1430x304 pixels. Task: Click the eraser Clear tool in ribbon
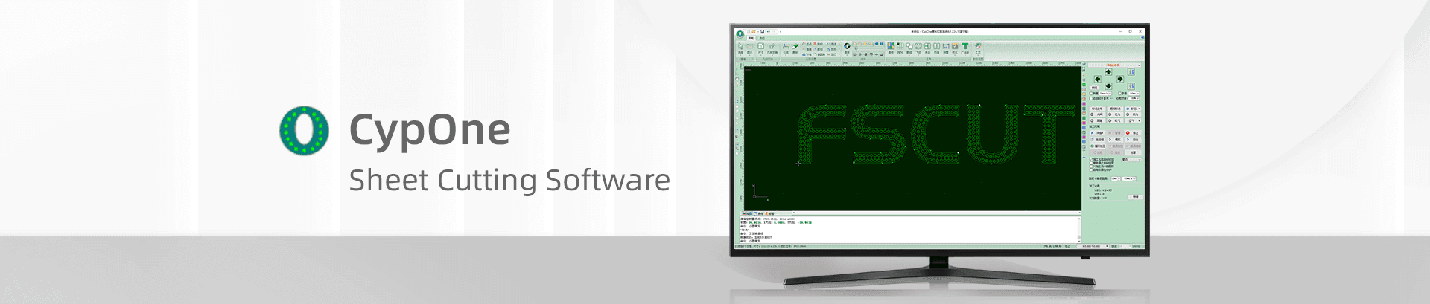[795, 48]
